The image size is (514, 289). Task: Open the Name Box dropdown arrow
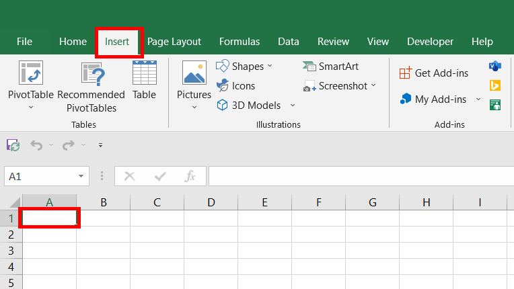click(x=81, y=176)
